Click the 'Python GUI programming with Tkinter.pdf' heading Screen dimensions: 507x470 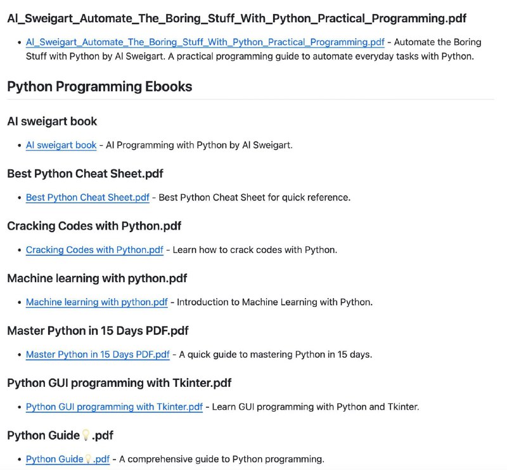point(119,383)
